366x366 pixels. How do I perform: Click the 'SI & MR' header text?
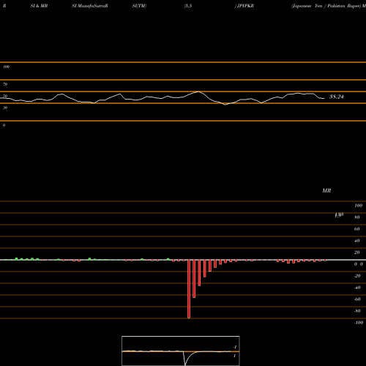pyautogui.click(x=39, y=6)
